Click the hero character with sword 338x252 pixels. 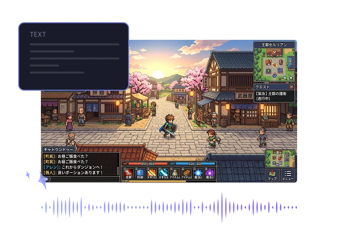coord(168,126)
